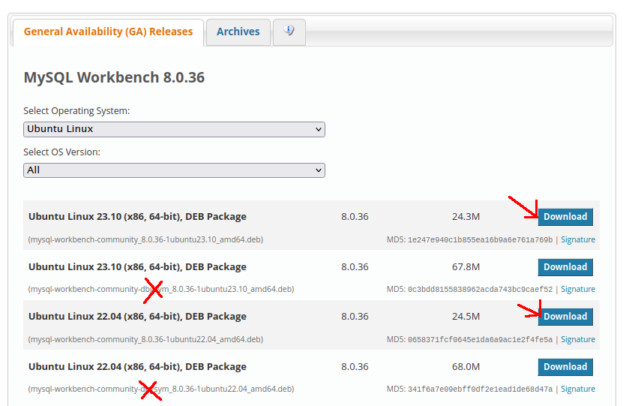Download Ubuntu 22.04 package sized 24.5M
Image resolution: width=629 pixels, height=406 pixels.
pyautogui.click(x=565, y=317)
